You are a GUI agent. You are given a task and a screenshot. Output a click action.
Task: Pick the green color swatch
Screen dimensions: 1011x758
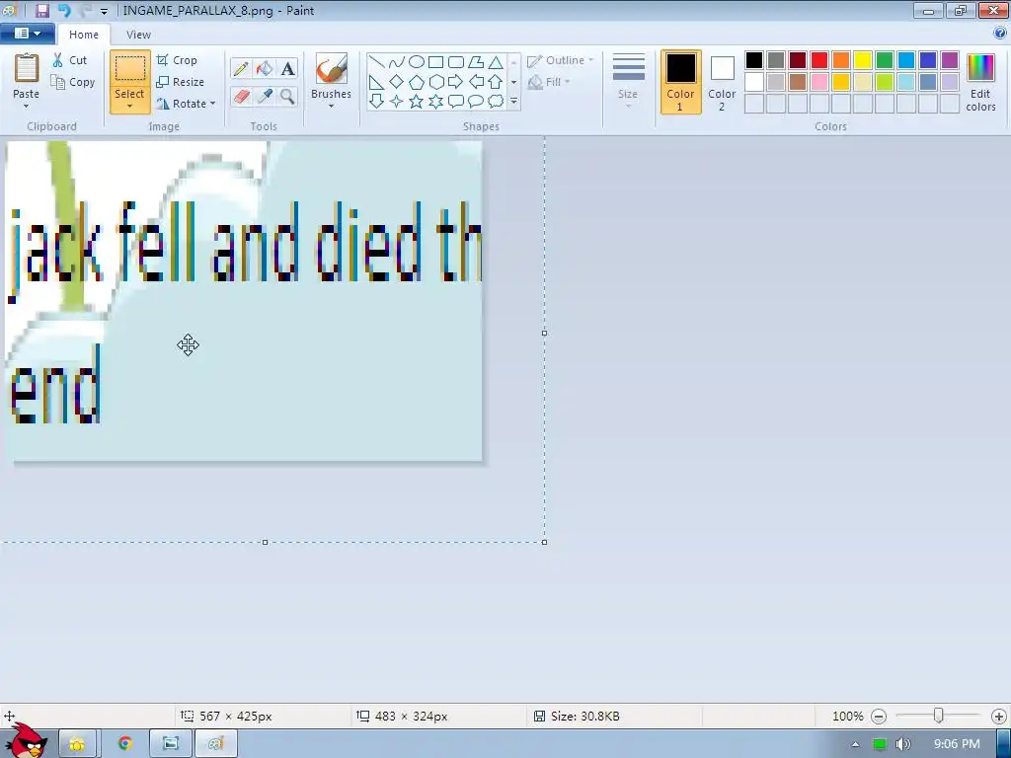pyautogui.click(x=885, y=60)
